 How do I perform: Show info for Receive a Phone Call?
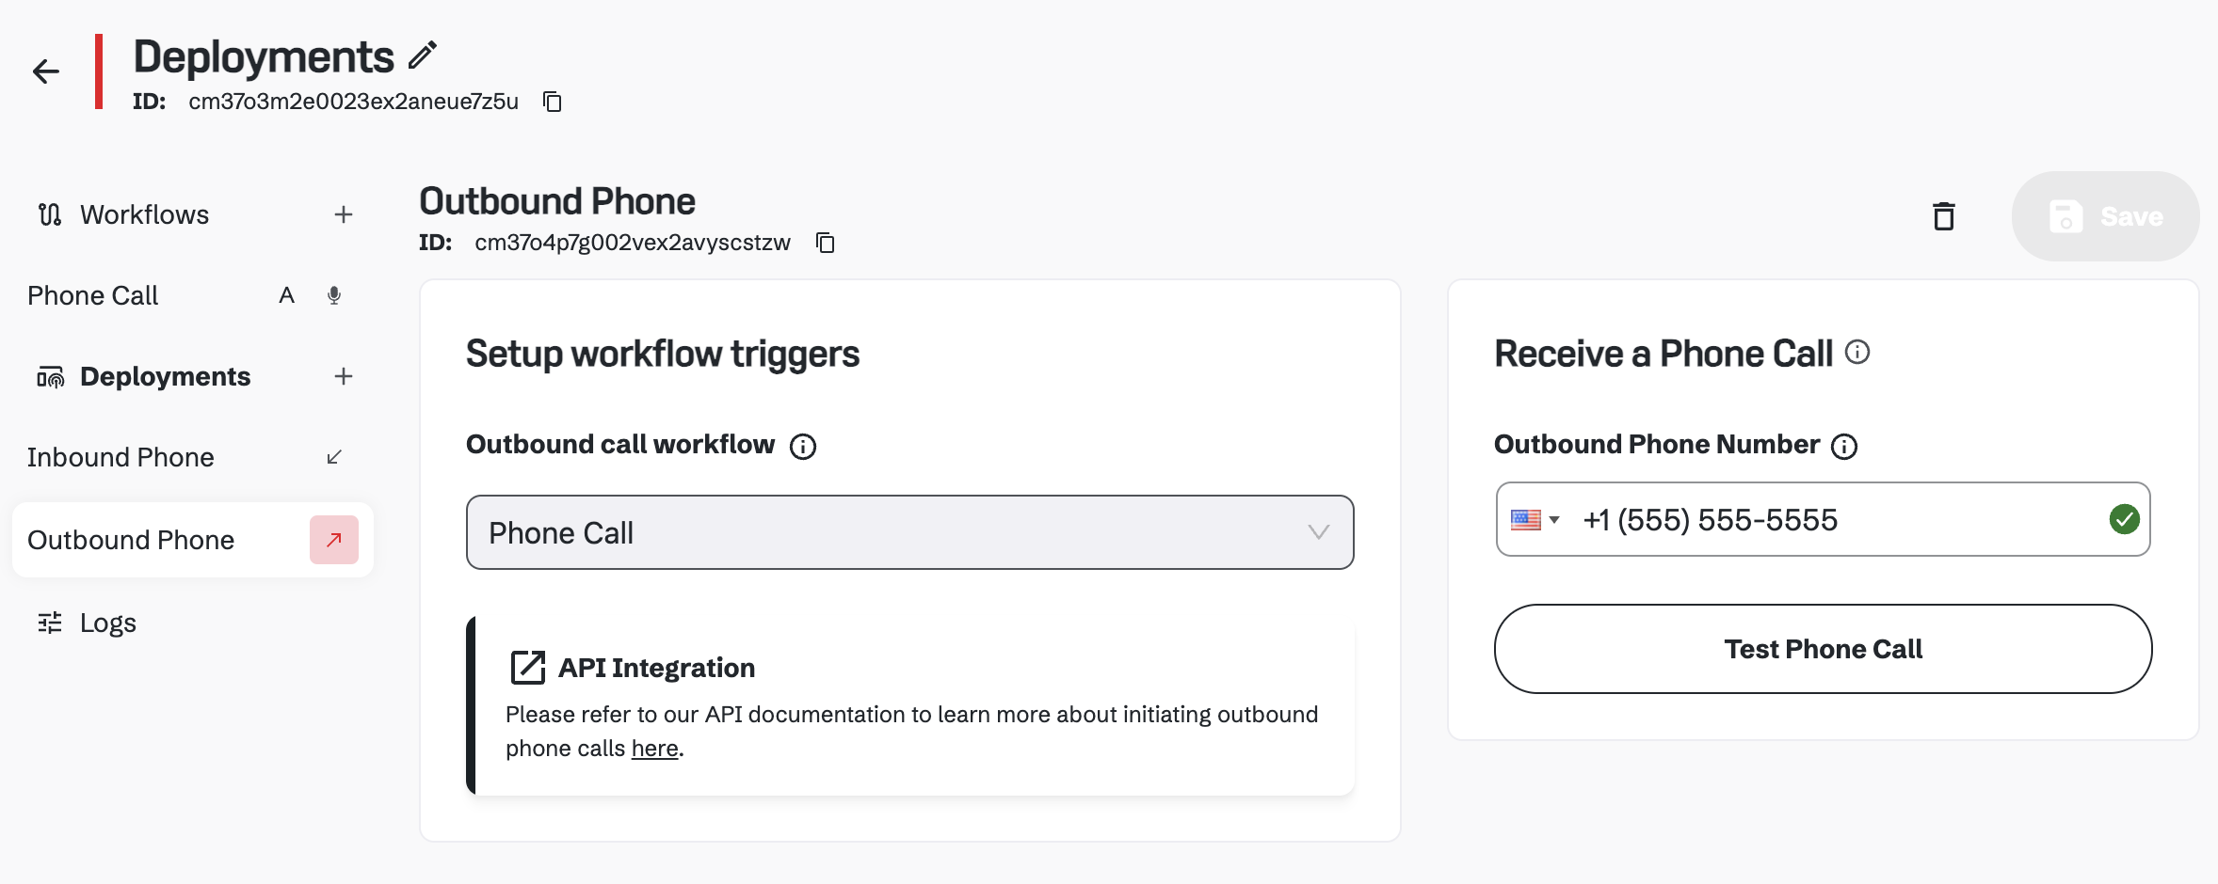click(1857, 352)
